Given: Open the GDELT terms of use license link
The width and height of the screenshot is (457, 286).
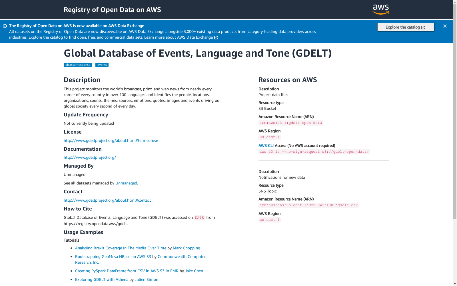Looking at the screenshot, I should pyautogui.click(x=111, y=140).
